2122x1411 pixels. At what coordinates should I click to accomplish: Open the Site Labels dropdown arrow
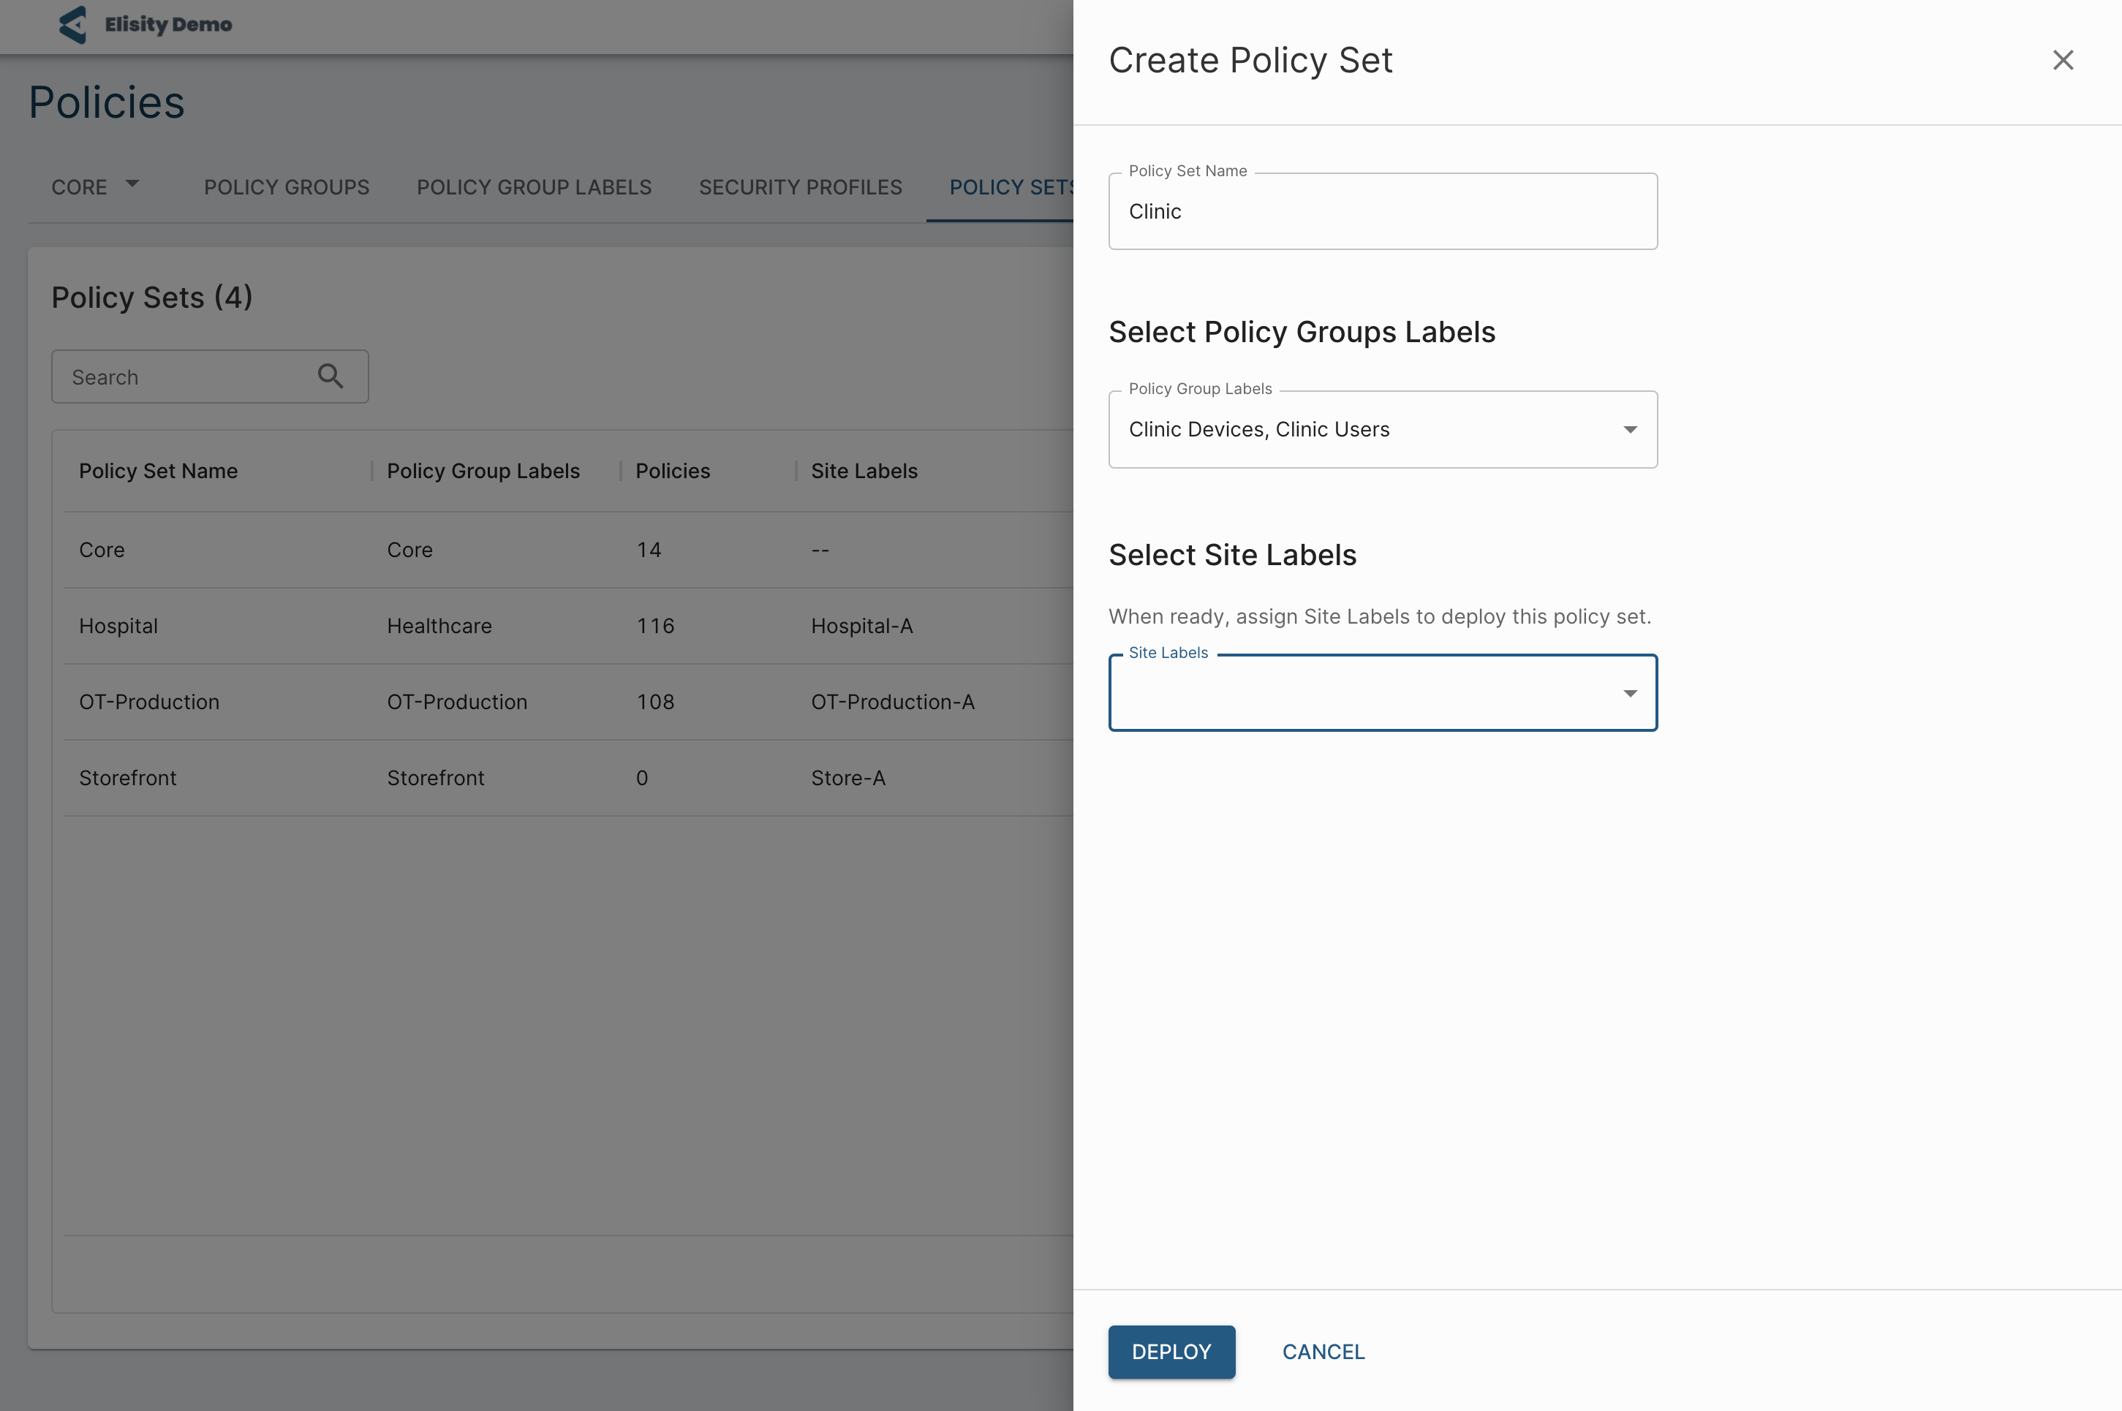click(1630, 693)
